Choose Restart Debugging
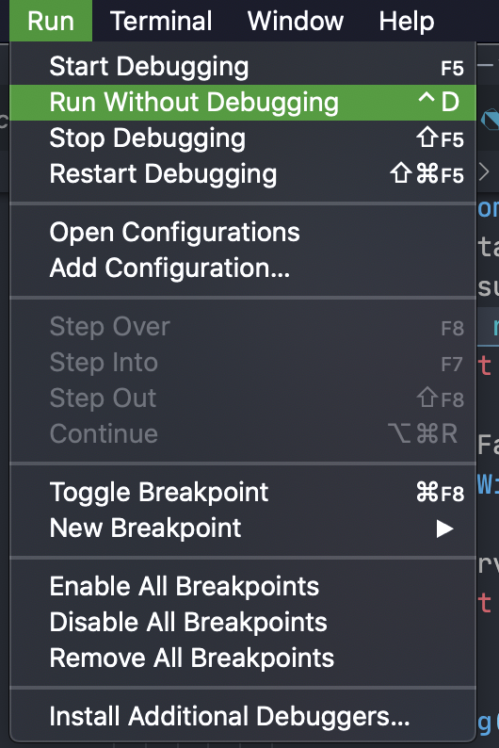Viewport: 499px width, 748px height. [243, 174]
